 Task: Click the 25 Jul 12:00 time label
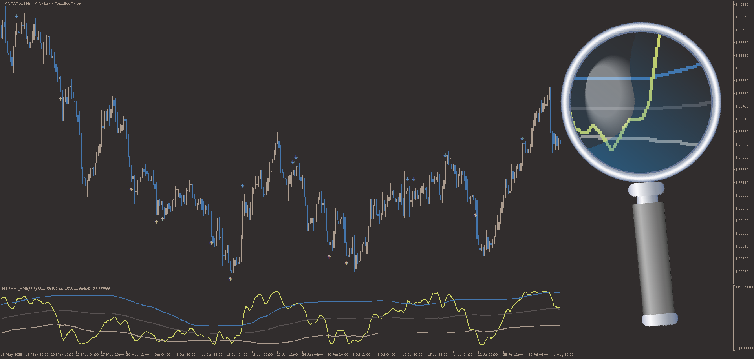coord(513,355)
